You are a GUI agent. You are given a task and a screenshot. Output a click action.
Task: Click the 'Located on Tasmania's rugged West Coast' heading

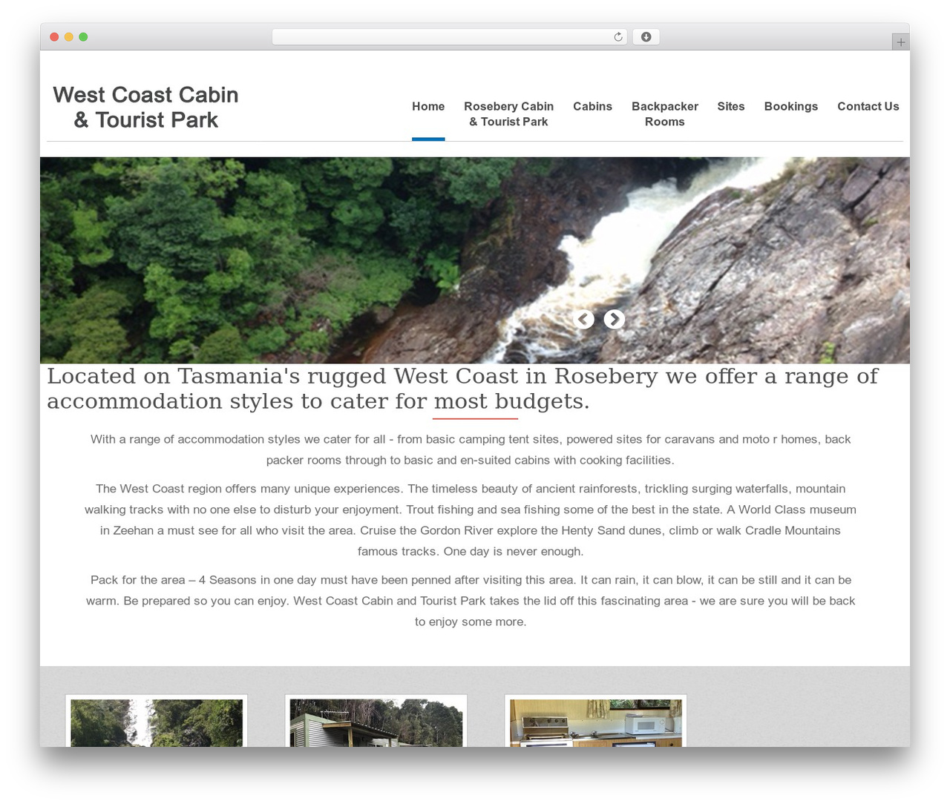coord(462,389)
